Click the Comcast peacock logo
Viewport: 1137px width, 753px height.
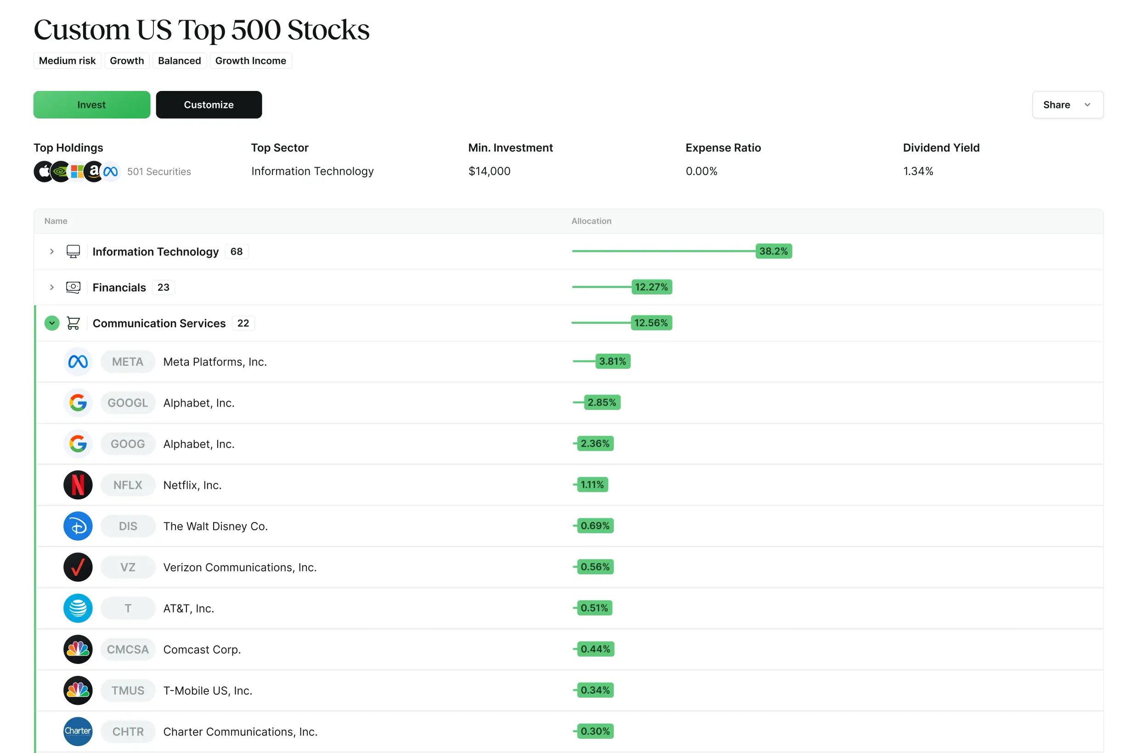78,649
